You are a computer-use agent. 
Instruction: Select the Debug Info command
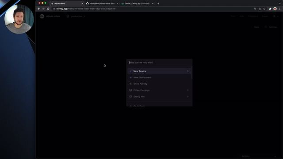(x=159, y=97)
